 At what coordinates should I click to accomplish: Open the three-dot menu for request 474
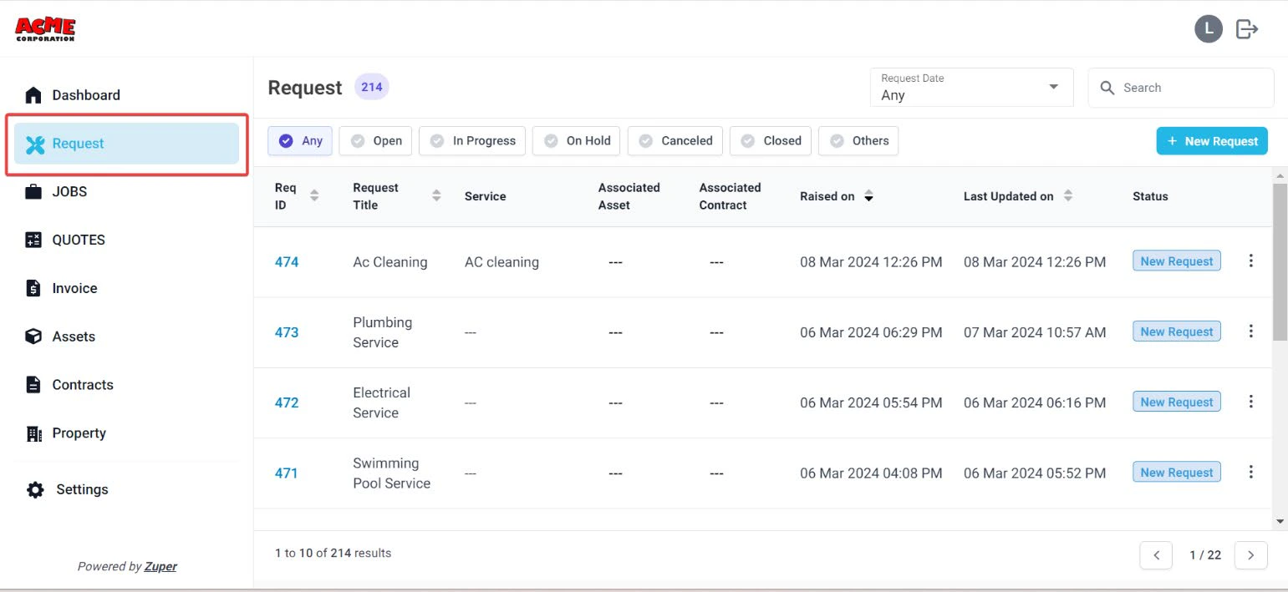1250,261
